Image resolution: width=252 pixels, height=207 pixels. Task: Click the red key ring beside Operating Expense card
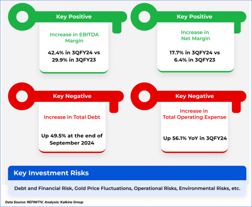tap(145, 96)
